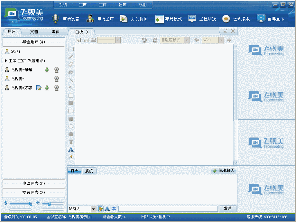
Task: Click the whiteboard redo icon
Action: click(x=155, y=40)
